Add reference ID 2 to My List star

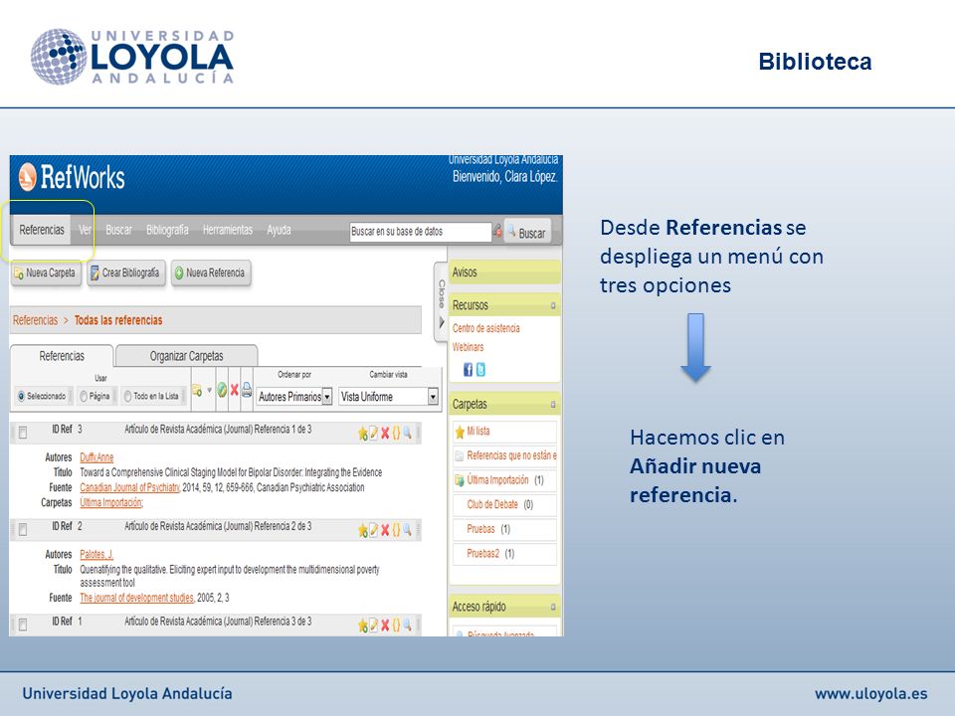363,530
